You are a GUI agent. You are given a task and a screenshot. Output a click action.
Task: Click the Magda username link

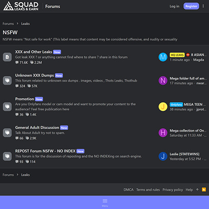pyautogui.click(x=199, y=60)
